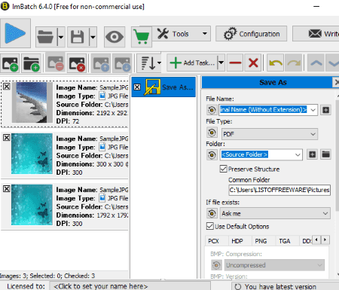The height and width of the screenshot is (290, 339).
Task: Expand the Add Task dropdown arrow
Action: pos(221,63)
